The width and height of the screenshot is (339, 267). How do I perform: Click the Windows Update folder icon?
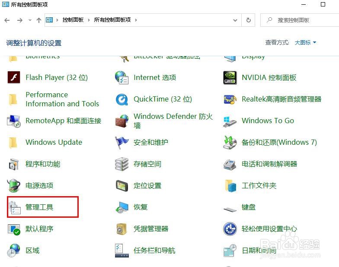(13, 143)
